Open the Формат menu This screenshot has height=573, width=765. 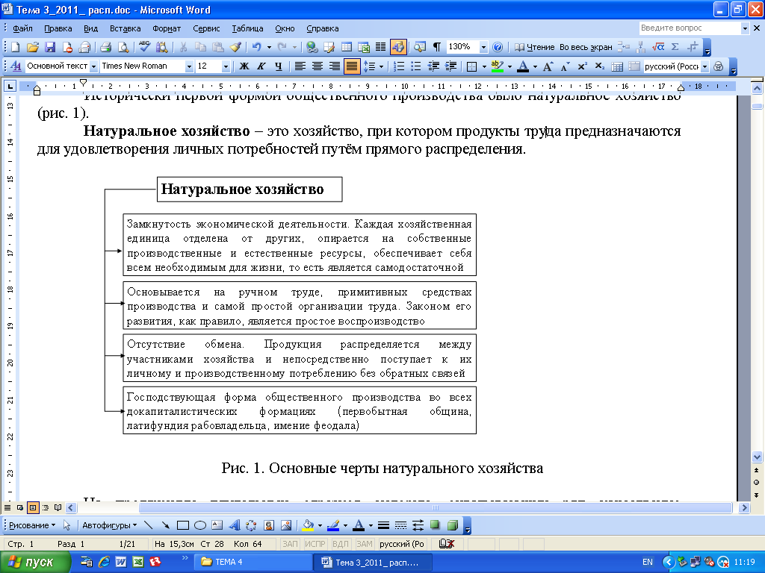pyautogui.click(x=167, y=29)
